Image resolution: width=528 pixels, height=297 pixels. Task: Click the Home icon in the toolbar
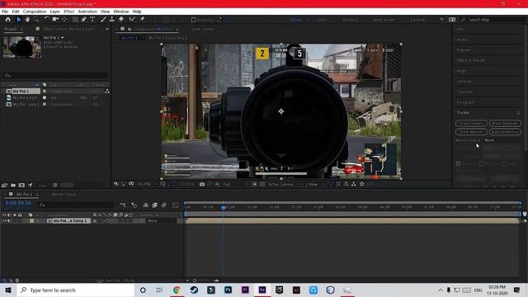(x=7, y=20)
